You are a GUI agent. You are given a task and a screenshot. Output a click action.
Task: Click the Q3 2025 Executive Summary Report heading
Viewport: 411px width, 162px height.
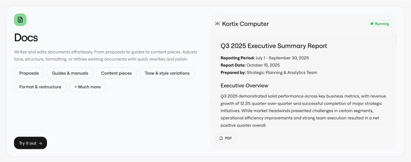[274, 46]
